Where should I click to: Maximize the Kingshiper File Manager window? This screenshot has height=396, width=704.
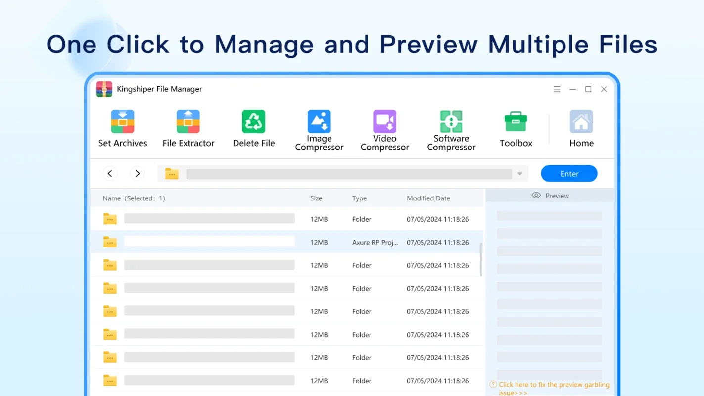click(588, 89)
